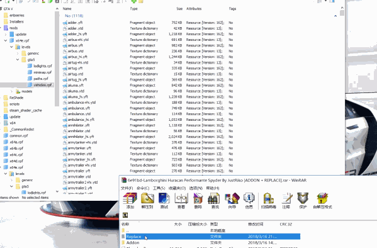Click the x64c.rpf archive in the tree
Screen dimensions: 377x248
[x=13, y=155]
